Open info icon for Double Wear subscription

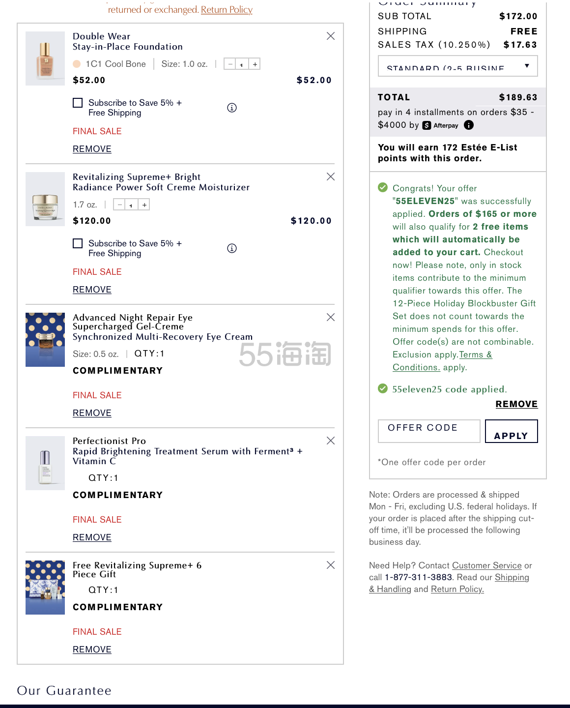coord(232,108)
